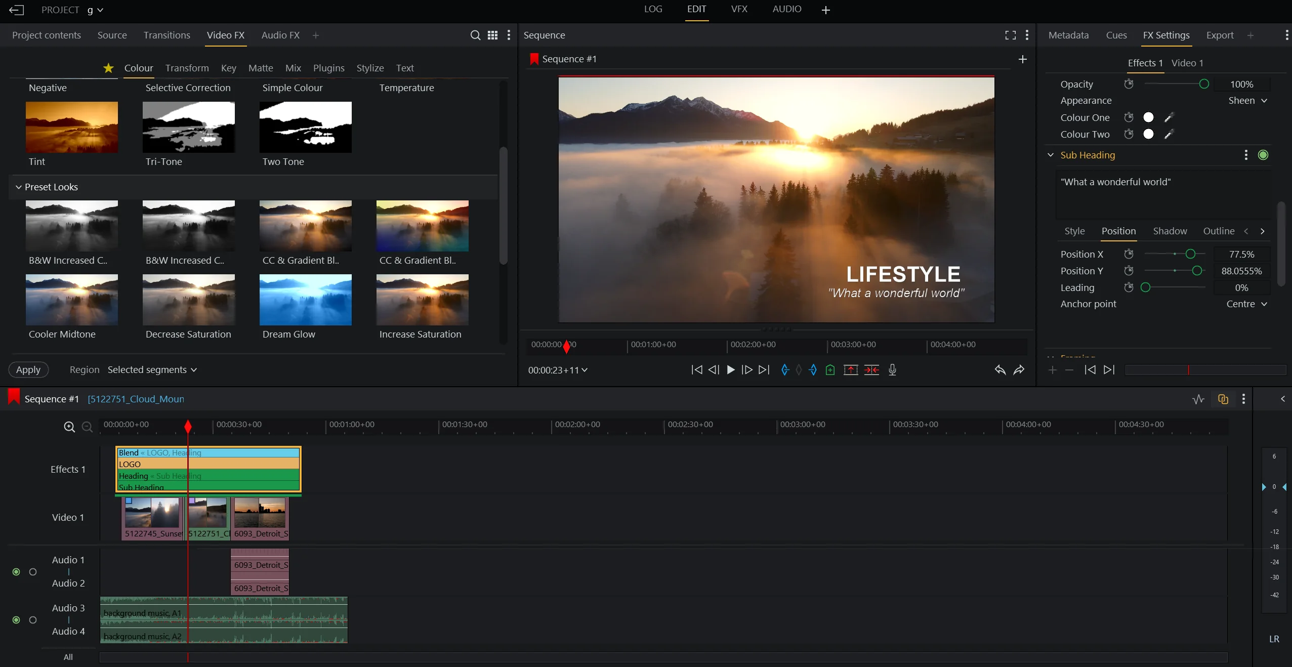Click the voice-over microphone icon
Image resolution: width=1292 pixels, height=667 pixels.
pos(892,370)
